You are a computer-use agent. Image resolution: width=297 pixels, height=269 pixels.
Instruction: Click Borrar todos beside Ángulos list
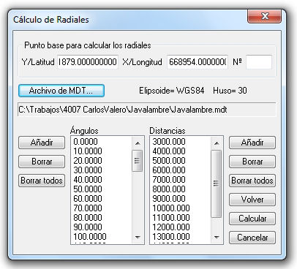point(42,181)
